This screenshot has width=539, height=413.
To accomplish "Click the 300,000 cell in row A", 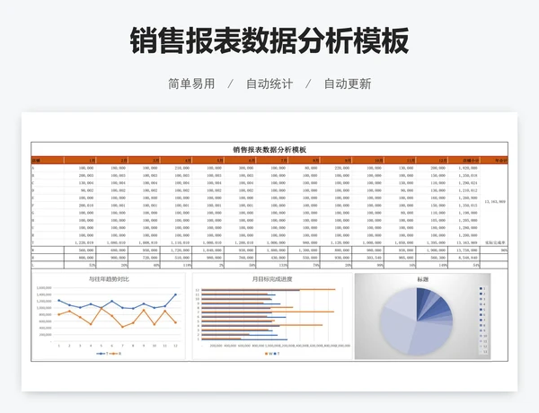I will (240, 168).
